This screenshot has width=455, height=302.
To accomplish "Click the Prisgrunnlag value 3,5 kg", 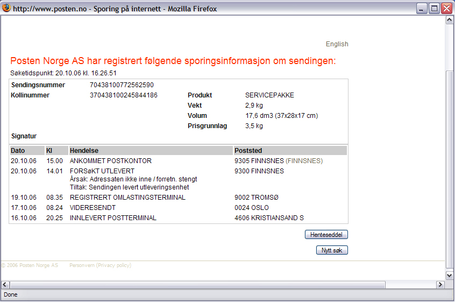I will point(254,126).
